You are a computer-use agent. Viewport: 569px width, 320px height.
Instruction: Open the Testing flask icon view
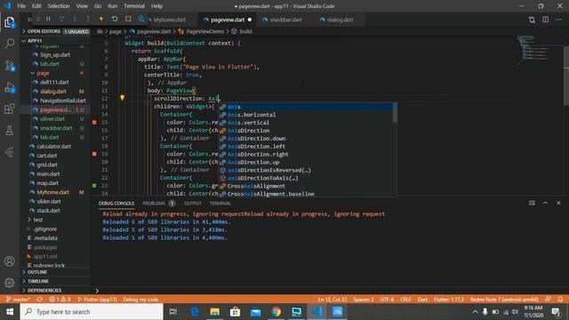pyautogui.click(x=10, y=131)
